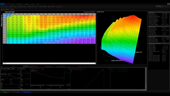Image resolution: width=170 pixels, height=96 pixels.
Task: Select the MAP (kPa) gauge
Action: (10, 76)
